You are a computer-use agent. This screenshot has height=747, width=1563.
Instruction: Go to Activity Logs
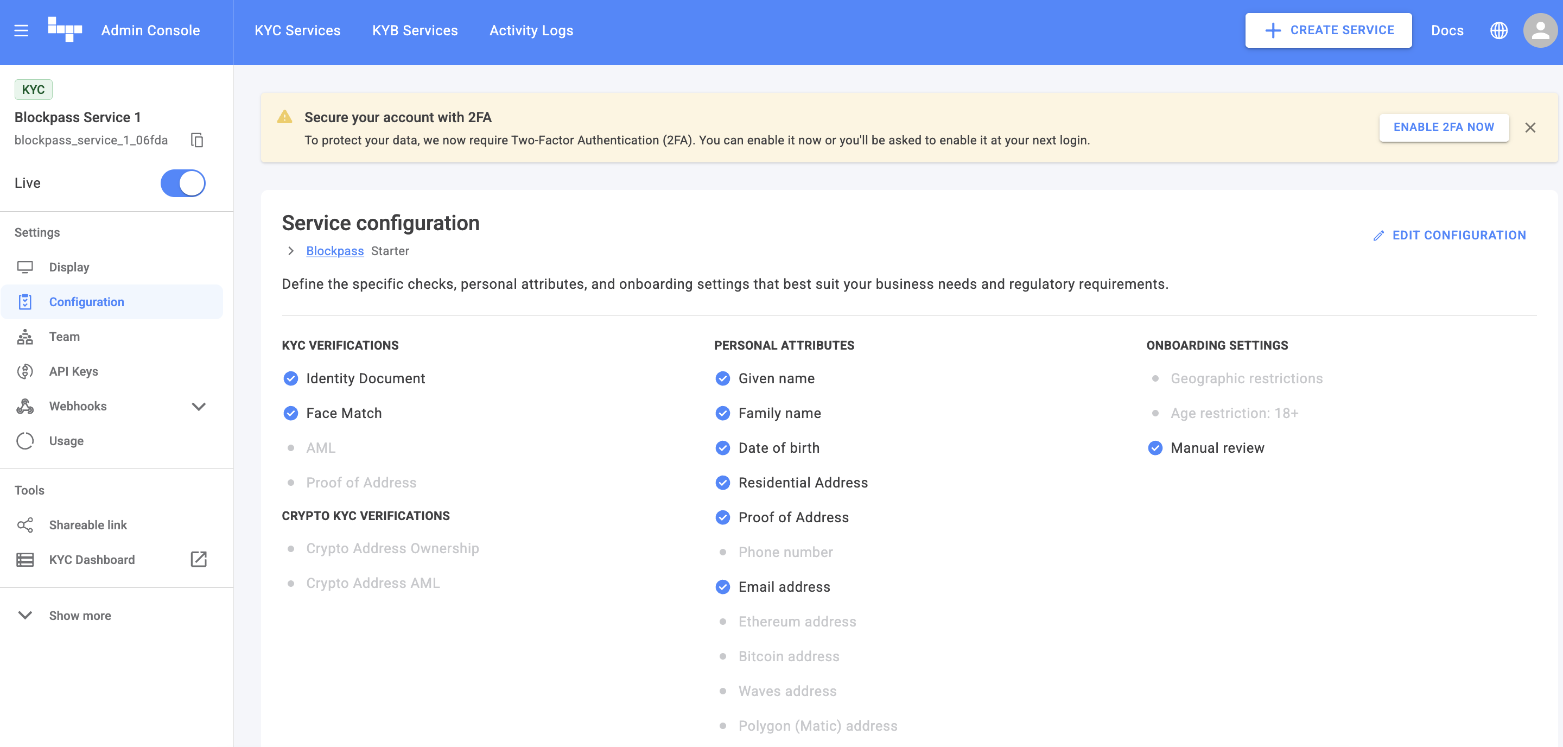[531, 30]
